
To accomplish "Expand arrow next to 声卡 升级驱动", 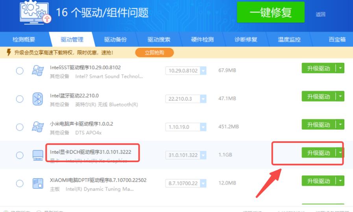I will tap(340, 124).
